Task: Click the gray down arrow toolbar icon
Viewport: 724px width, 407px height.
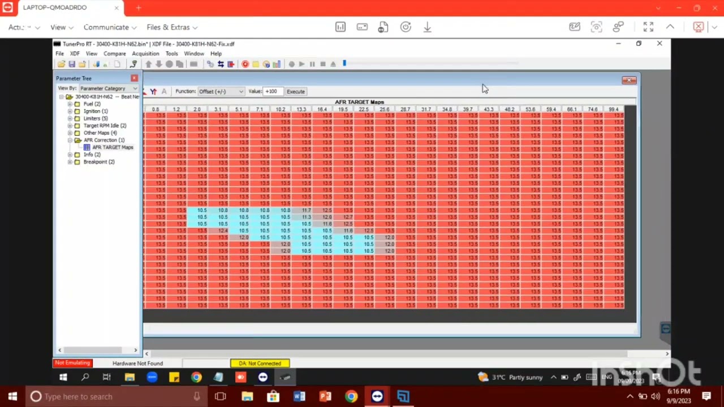Action: click(x=159, y=64)
